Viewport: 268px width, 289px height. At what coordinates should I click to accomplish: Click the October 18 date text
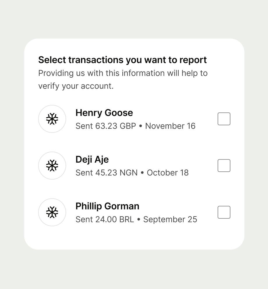coord(167,173)
